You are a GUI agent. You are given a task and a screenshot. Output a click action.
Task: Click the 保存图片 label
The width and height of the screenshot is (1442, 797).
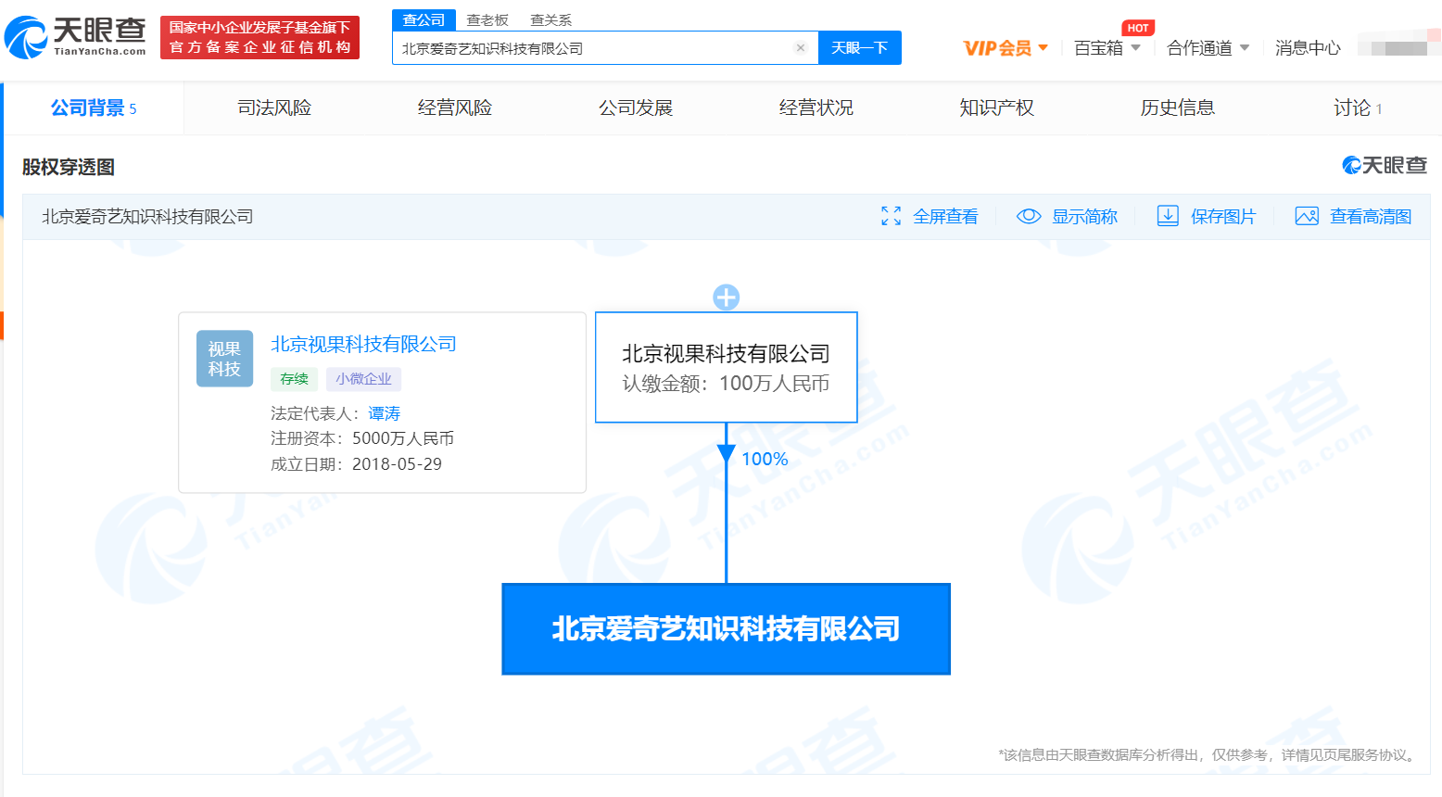coord(1223,216)
